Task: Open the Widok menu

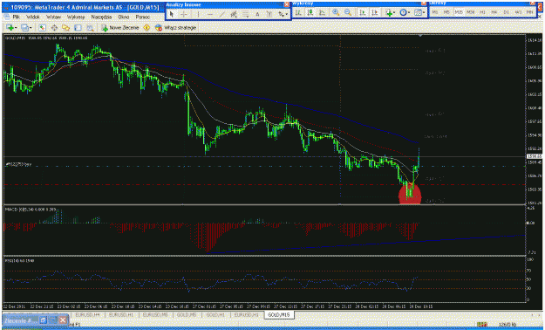Action: [x=33, y=17]
